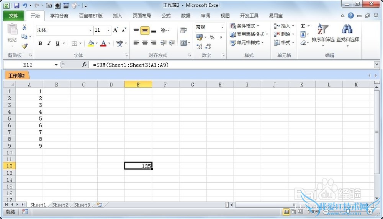Toggle bottom vertical align button

154,31
